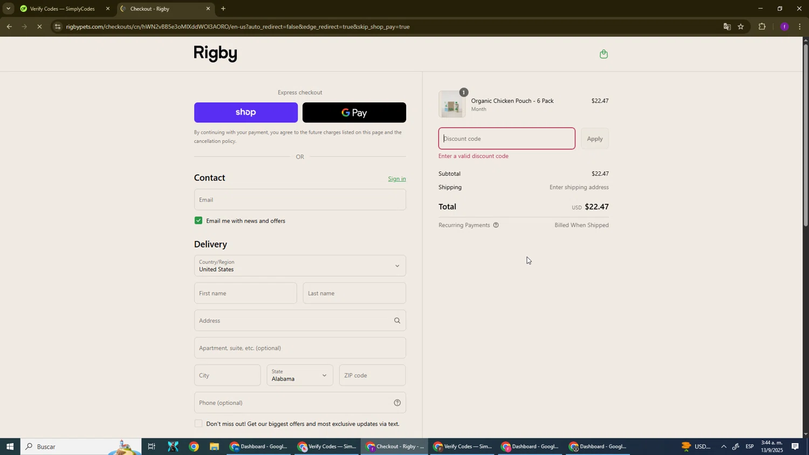809x455 pixels.
Task: Click the Apply discount button
Action: (x=594, y=139)
